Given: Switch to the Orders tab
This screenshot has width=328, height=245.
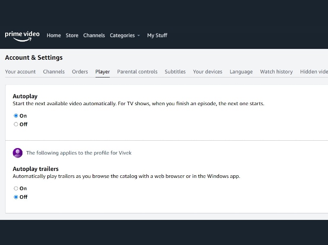Looking at the screenshot, I should point(80,72).
